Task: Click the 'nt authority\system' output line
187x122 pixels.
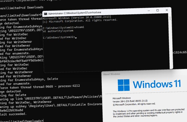Action: [58, 31]
